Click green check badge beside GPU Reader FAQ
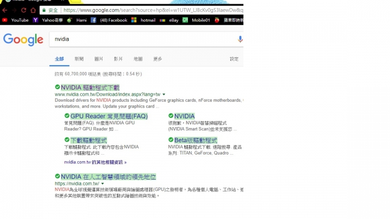The width and height of the screenshot is (390, 219). coord(67,116)
